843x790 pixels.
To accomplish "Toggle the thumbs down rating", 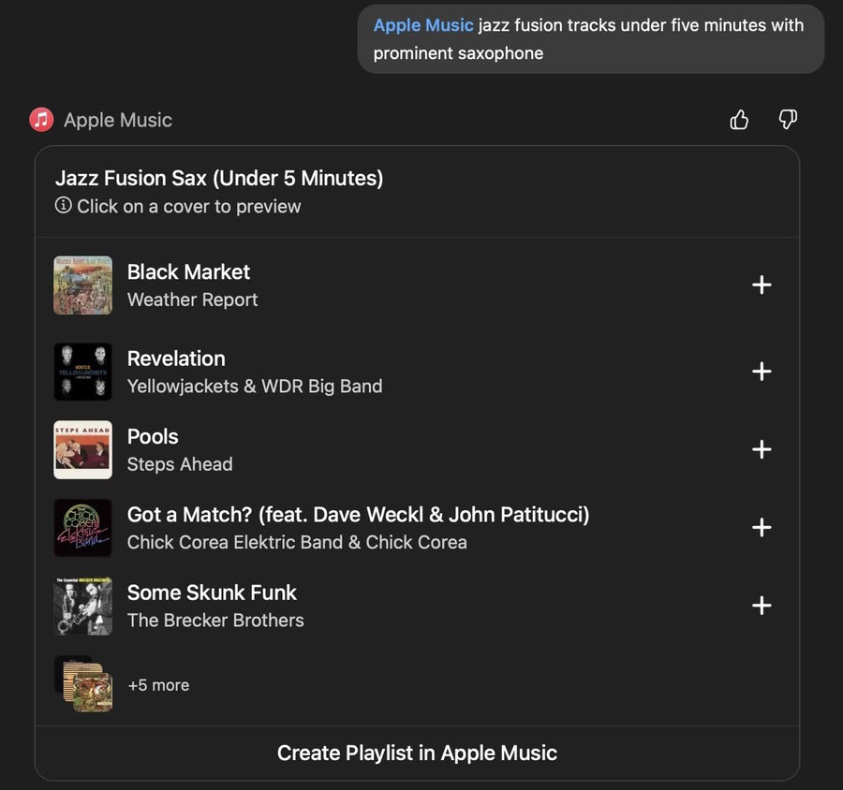I will [788, 120].
